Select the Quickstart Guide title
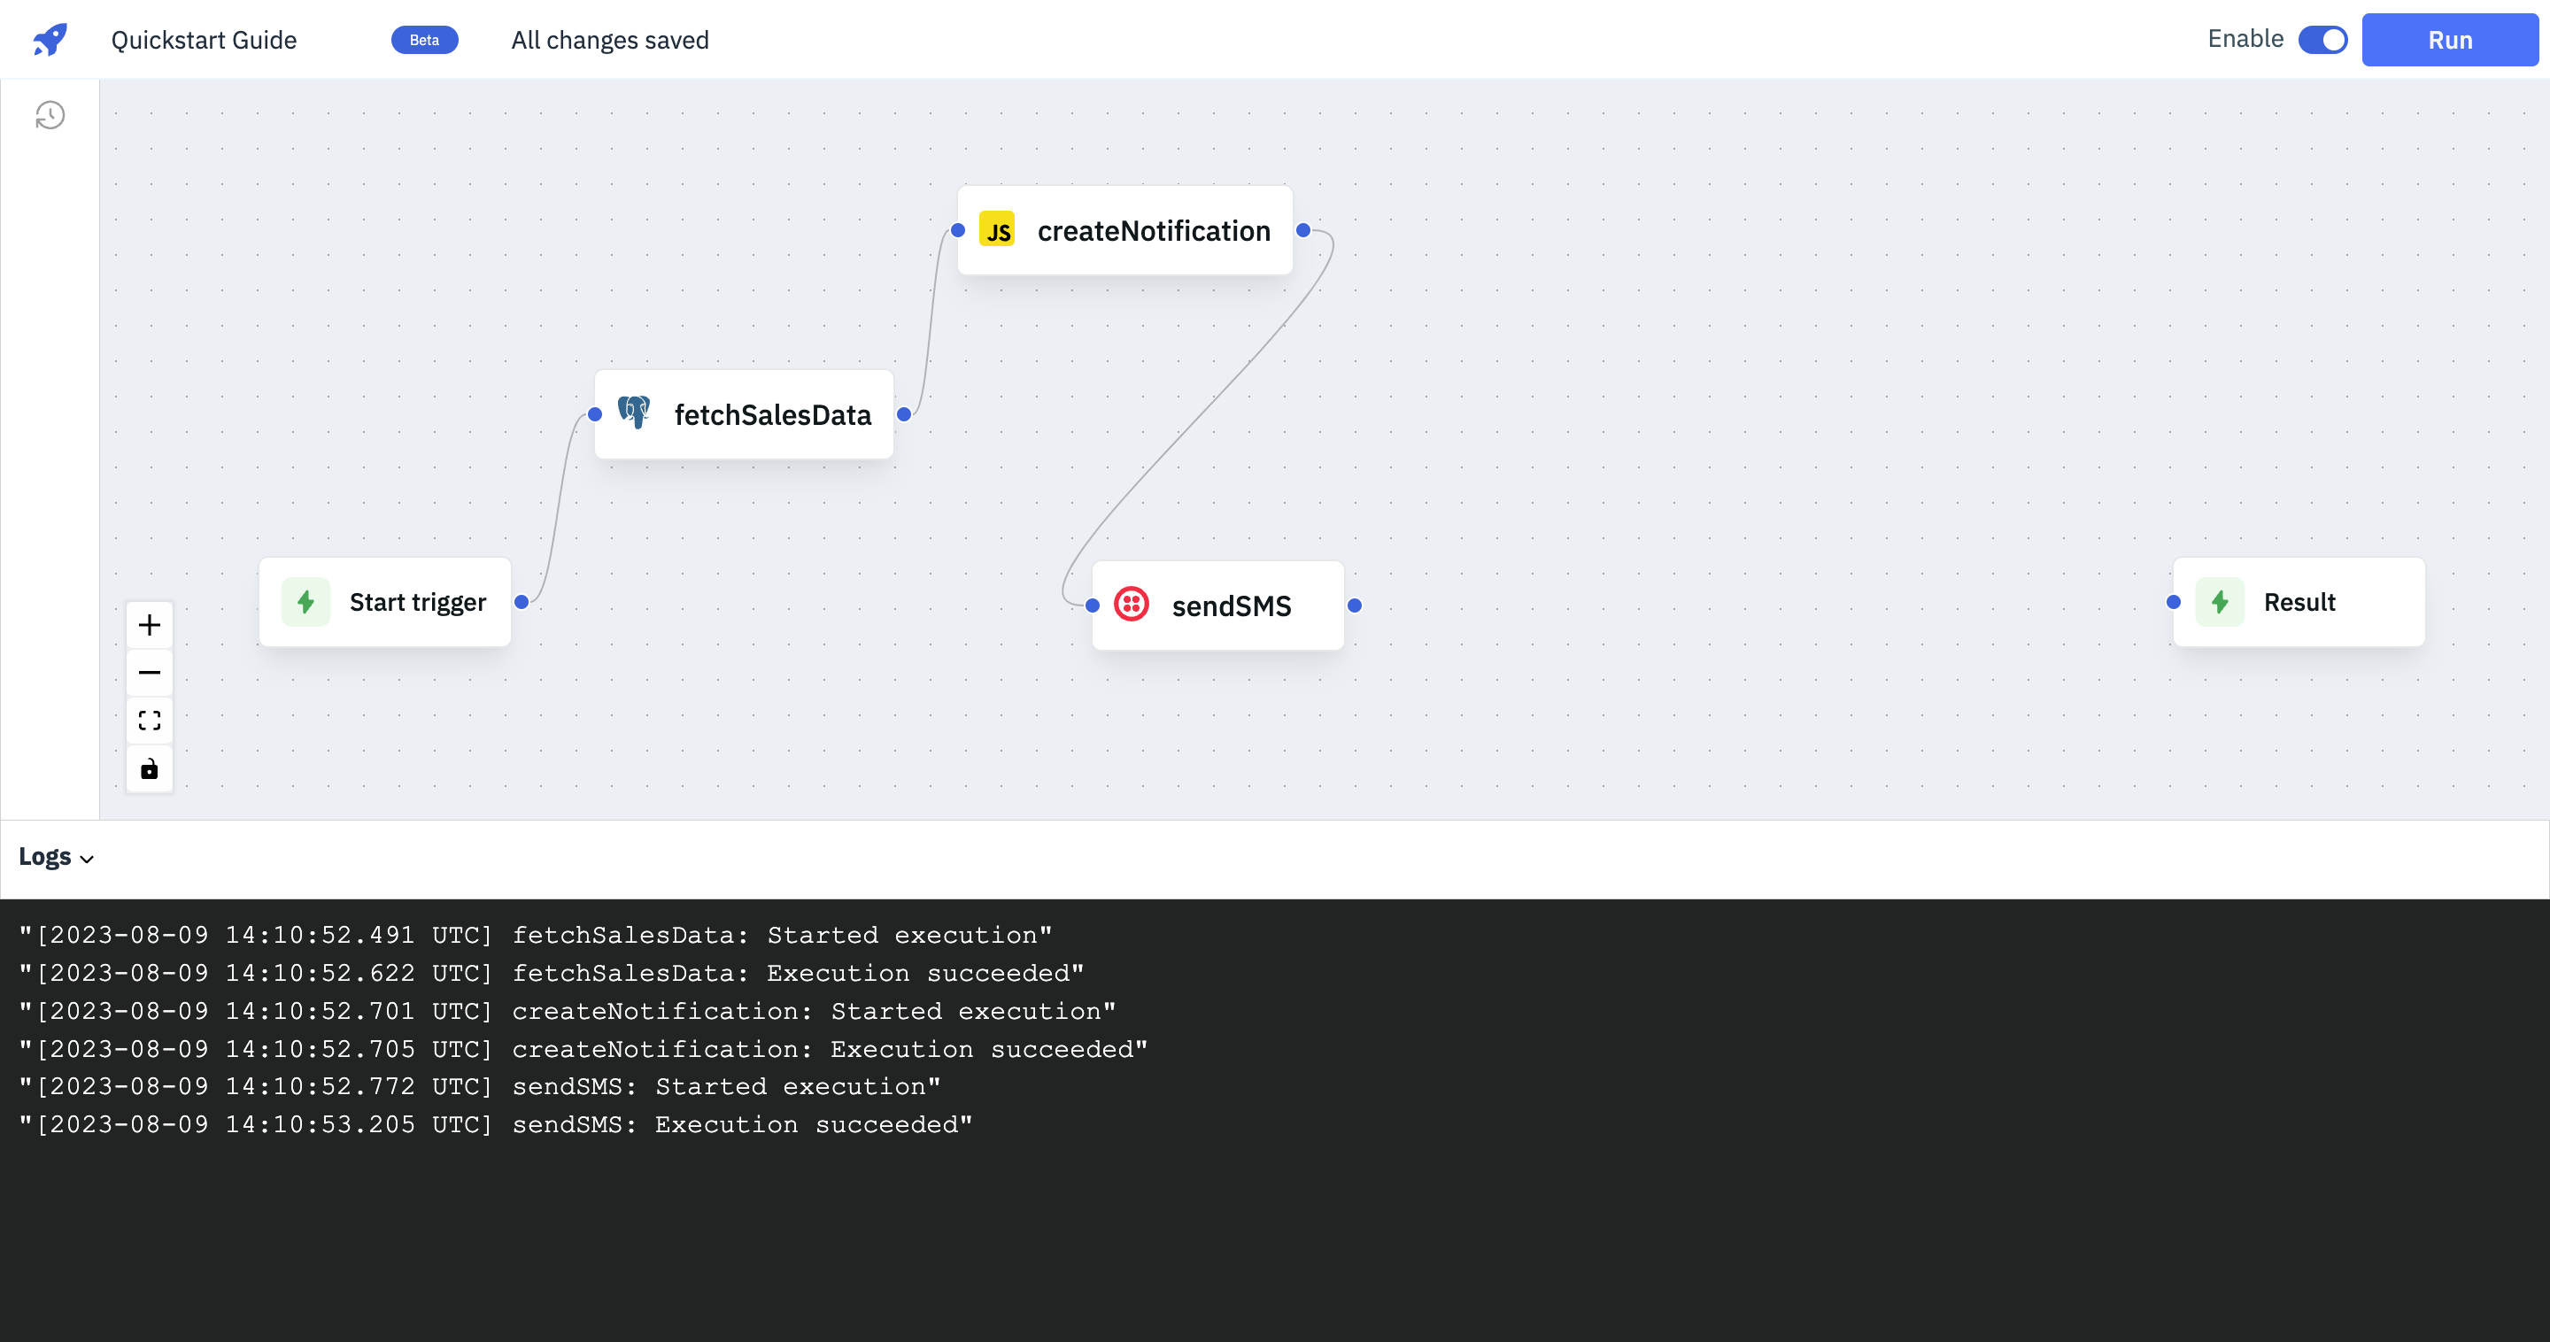2550x1342 pixels. [x=204, y=40]
